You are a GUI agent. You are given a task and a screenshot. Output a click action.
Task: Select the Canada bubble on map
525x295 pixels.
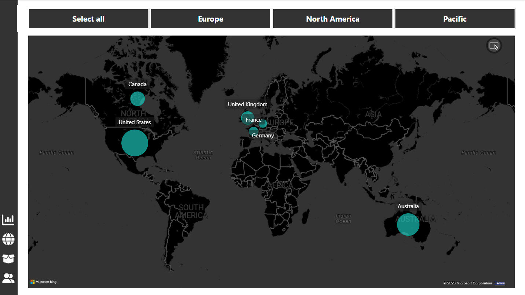(x=137, y=99)
